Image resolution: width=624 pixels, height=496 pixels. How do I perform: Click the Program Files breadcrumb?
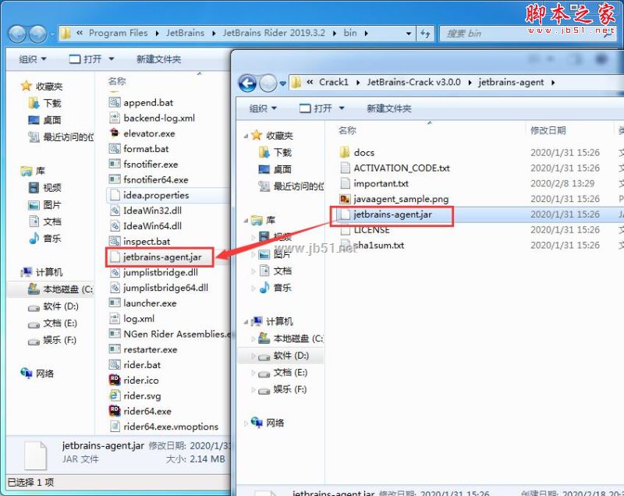coord(119,33)
